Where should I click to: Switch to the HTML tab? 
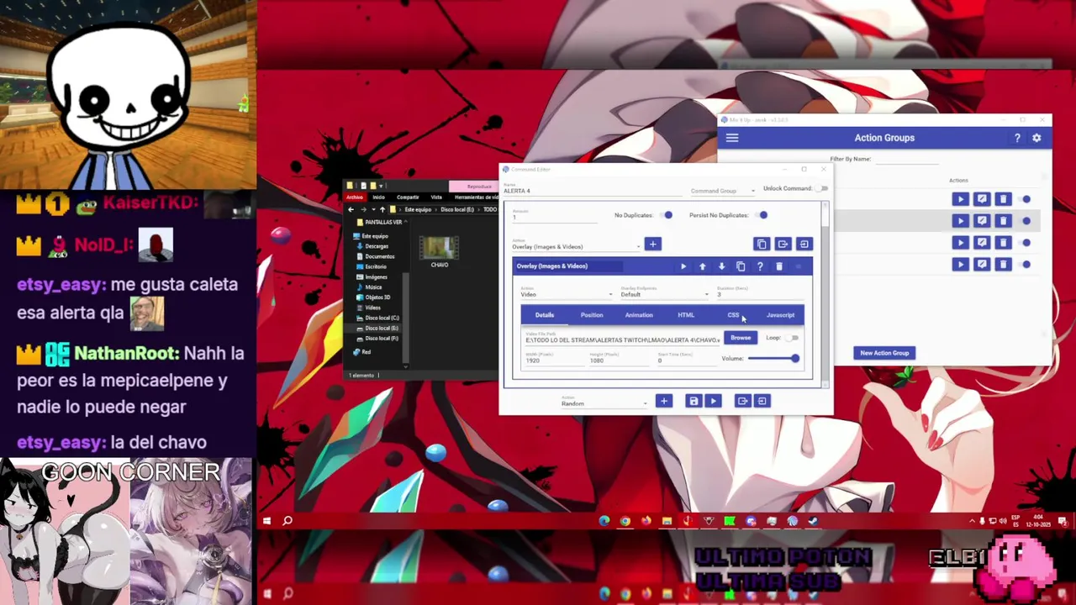click(x=686, y=315)
